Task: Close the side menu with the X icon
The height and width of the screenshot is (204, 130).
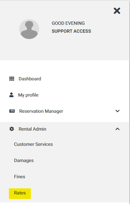Action: [117, 11]
